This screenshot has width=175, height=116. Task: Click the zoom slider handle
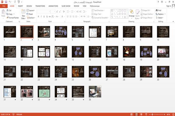click(x=152, y=114)
